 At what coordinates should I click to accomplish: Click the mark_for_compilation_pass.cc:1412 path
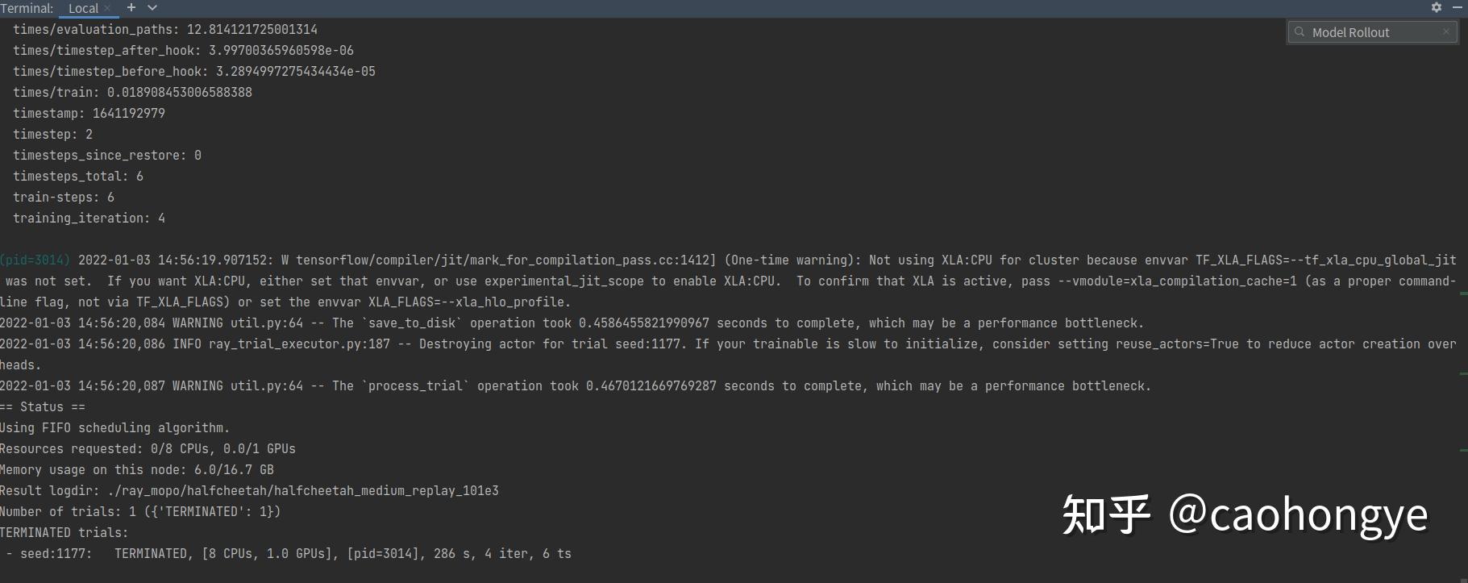tap(505, 260)
